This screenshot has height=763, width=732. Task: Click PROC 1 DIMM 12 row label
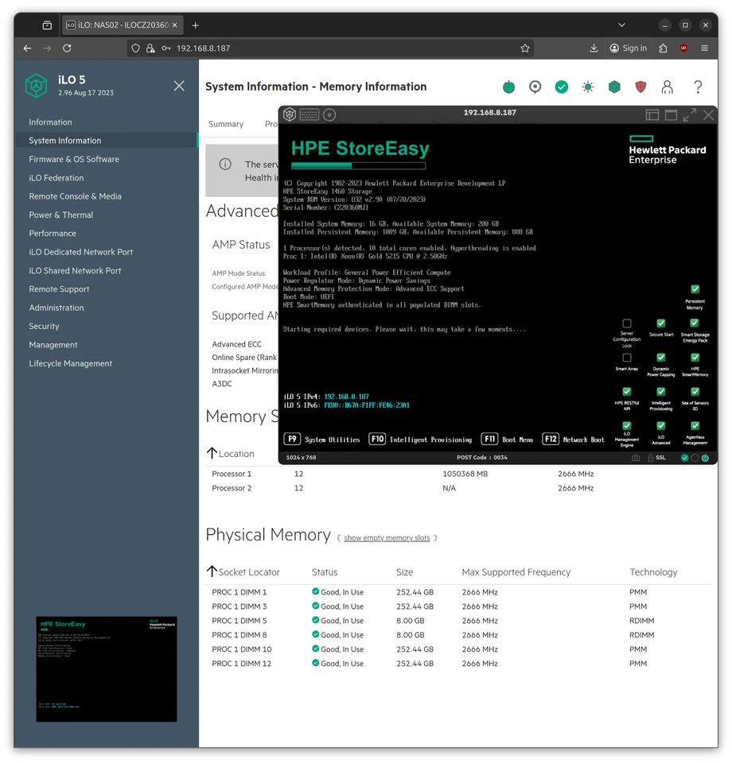242,663
